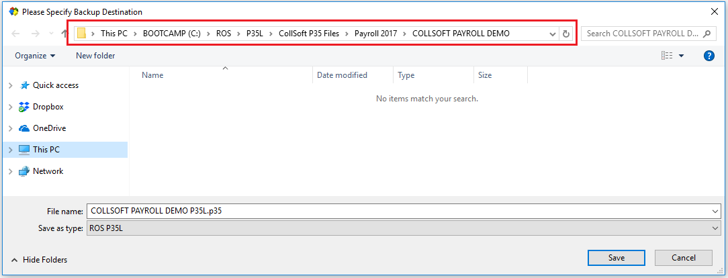Click Payroll 2017 in address path
The height and width of the screenshot is (278, 728).
pos(375,34)
